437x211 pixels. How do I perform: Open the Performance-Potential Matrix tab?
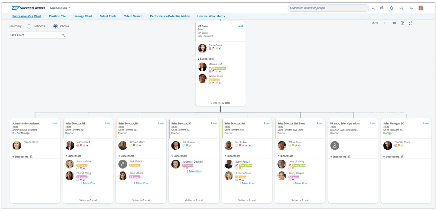[170, 16]
